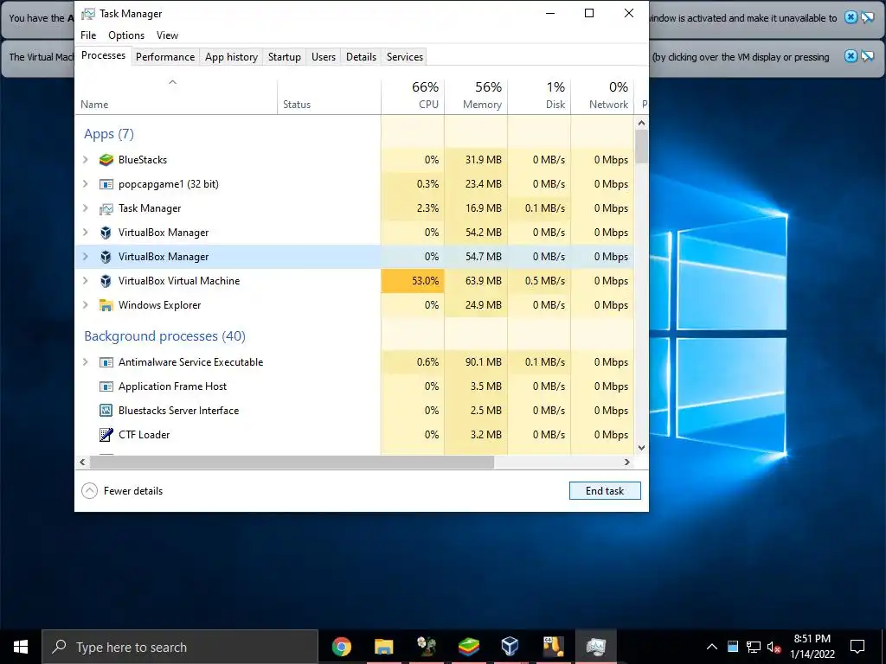Click the muted volume tray icon
Screen dimensions: 886x664
774,647
